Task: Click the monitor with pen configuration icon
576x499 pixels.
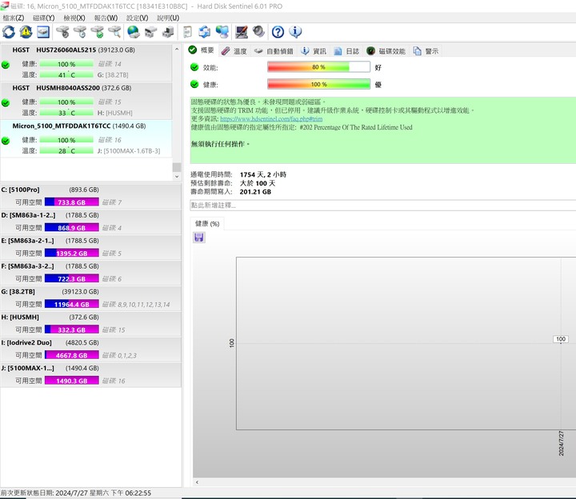Action: point(242,32)
